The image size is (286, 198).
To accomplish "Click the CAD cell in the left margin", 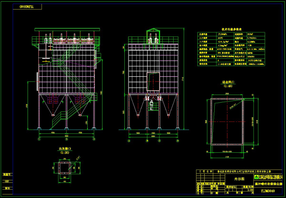I will pos(6,181).
